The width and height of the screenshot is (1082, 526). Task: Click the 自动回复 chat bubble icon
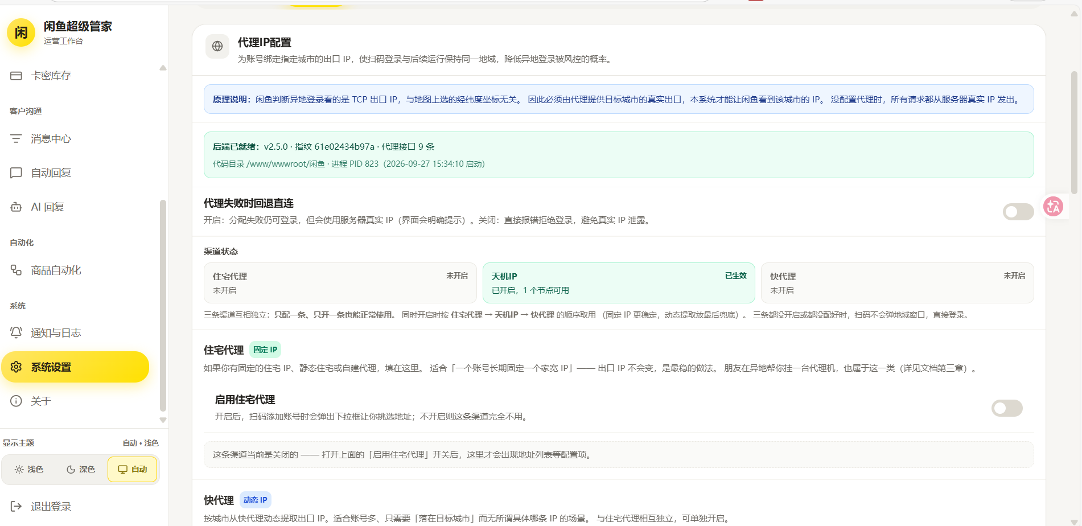click(x=16, y=173)
